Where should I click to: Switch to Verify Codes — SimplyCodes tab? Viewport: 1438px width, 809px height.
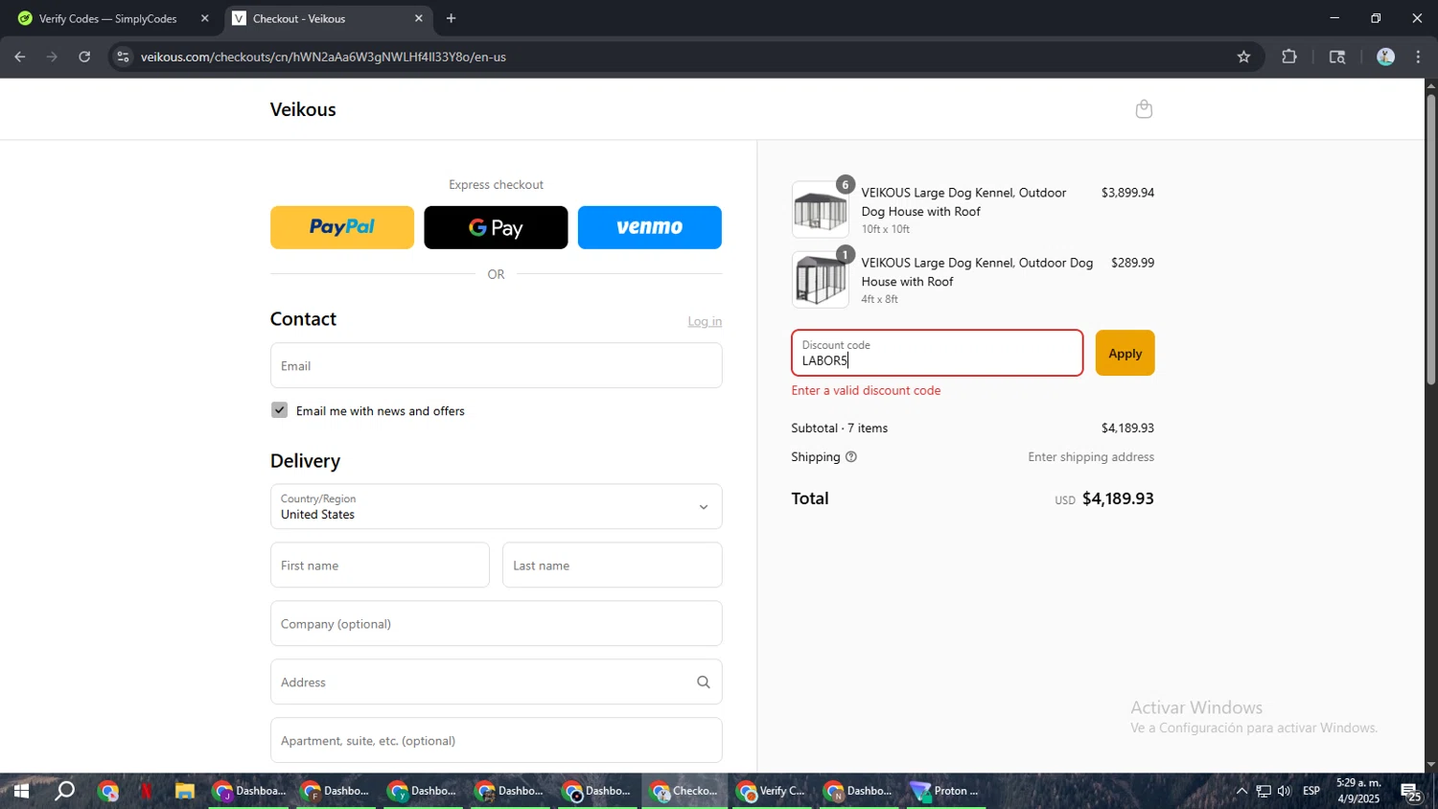(111, 18)
